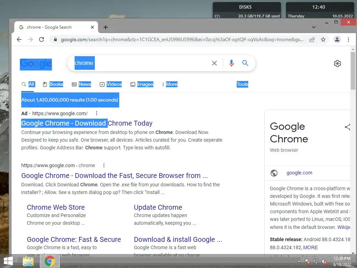Reload the page with the refresh icon
The image size is (357, 268).
pos(41,39)
